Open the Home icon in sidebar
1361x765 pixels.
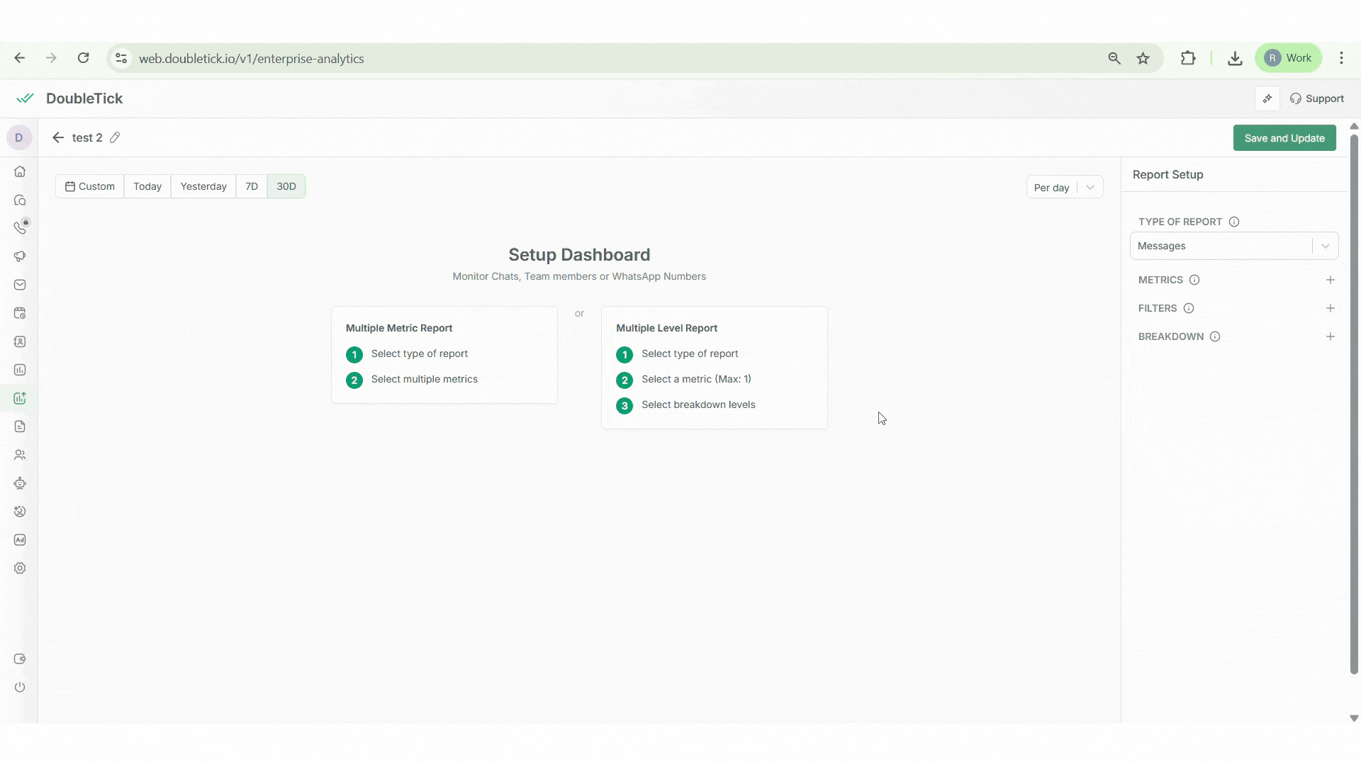pyautogui.click(x=20, y=171)
